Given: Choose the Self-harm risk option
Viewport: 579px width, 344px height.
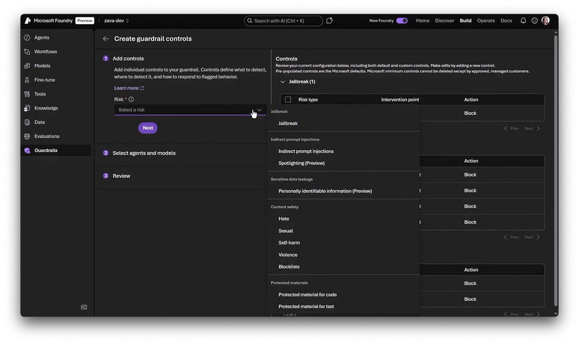Looking at the screenshot, I should click(x=289, y=243).
